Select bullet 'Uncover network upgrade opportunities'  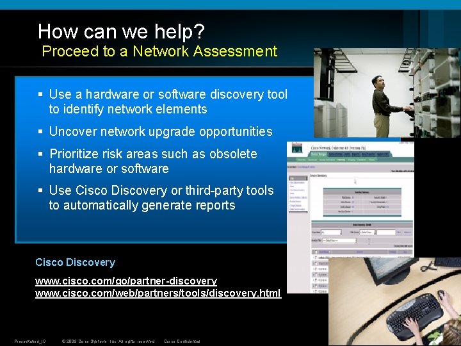pos(161,131)
